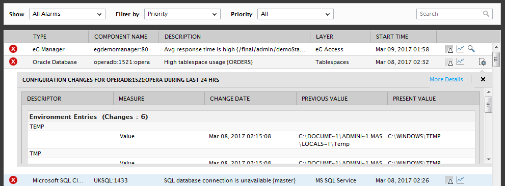Click scroll up arrow of configuration panel scrollbar
Screen dimensions: 505x186
pos(488,92)
